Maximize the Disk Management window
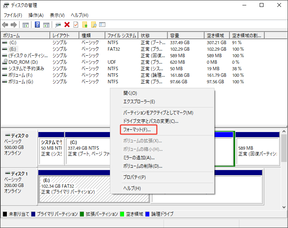Screen dimensions: 288x228 click(262, 5)
